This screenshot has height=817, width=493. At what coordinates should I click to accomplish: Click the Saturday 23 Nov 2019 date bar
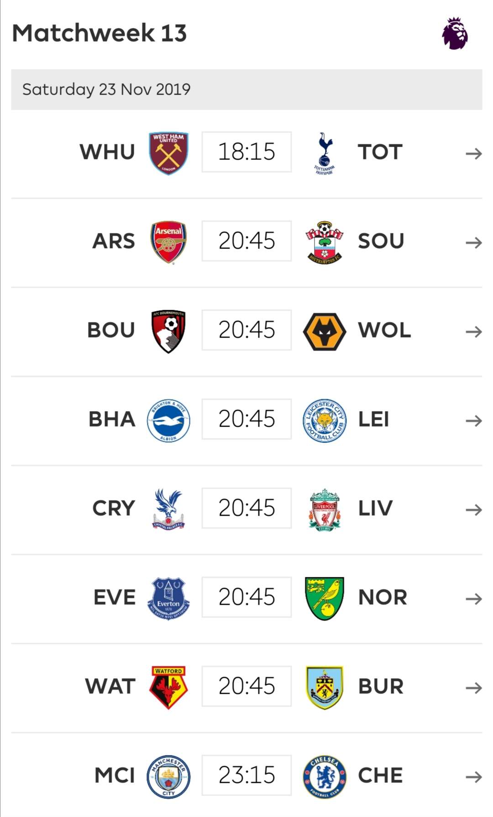click(246, 90)
